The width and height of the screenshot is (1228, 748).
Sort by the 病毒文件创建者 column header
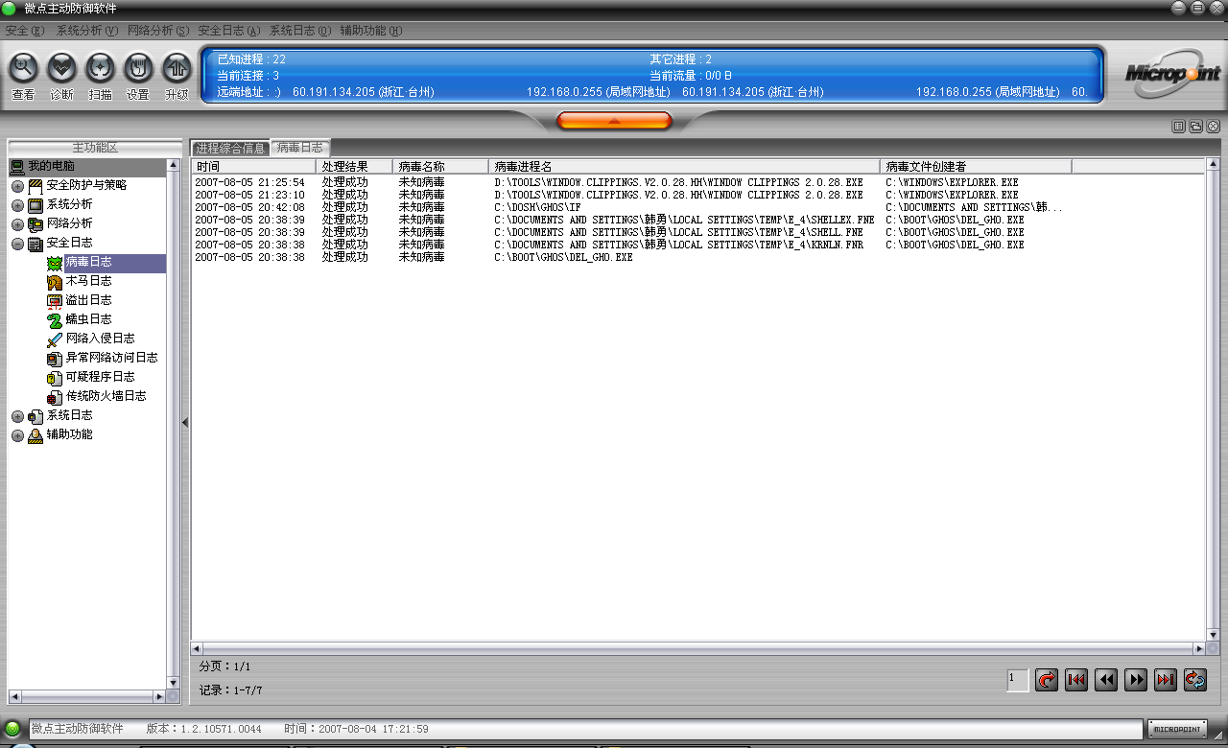coord(977,167)
